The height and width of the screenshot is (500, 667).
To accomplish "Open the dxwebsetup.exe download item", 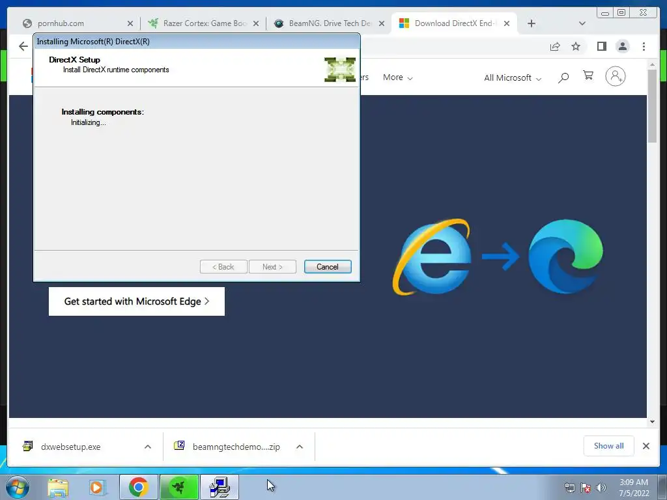I will tap(70, 447).
